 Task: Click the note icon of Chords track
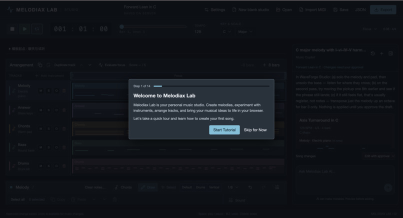[13, 128]
